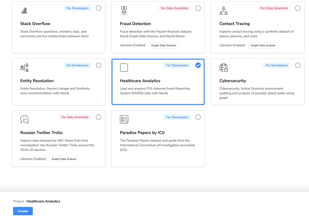Click the Fraud Detection money magnet icon
This screenshot has width=309, height=218.
click(x=124, y=10)
